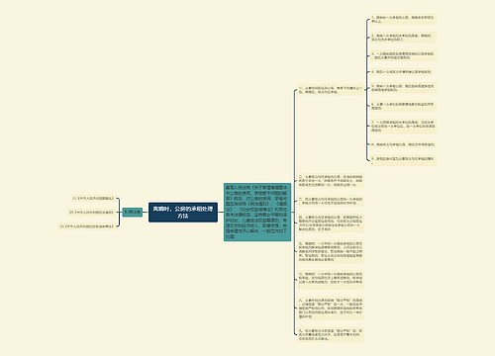Select sub-item 2 in the right column
495x356 pixels.
pyautogui.click(x=403, y=38)
